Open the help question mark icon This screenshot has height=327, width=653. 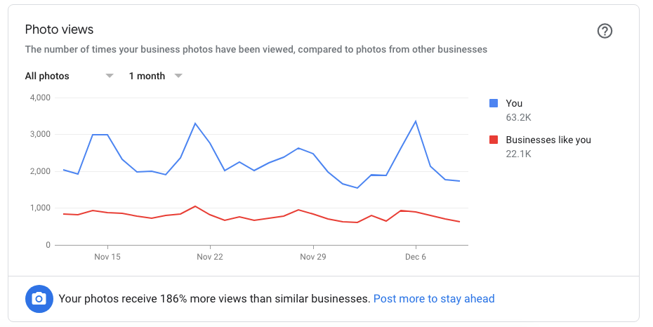click(605, 31)
